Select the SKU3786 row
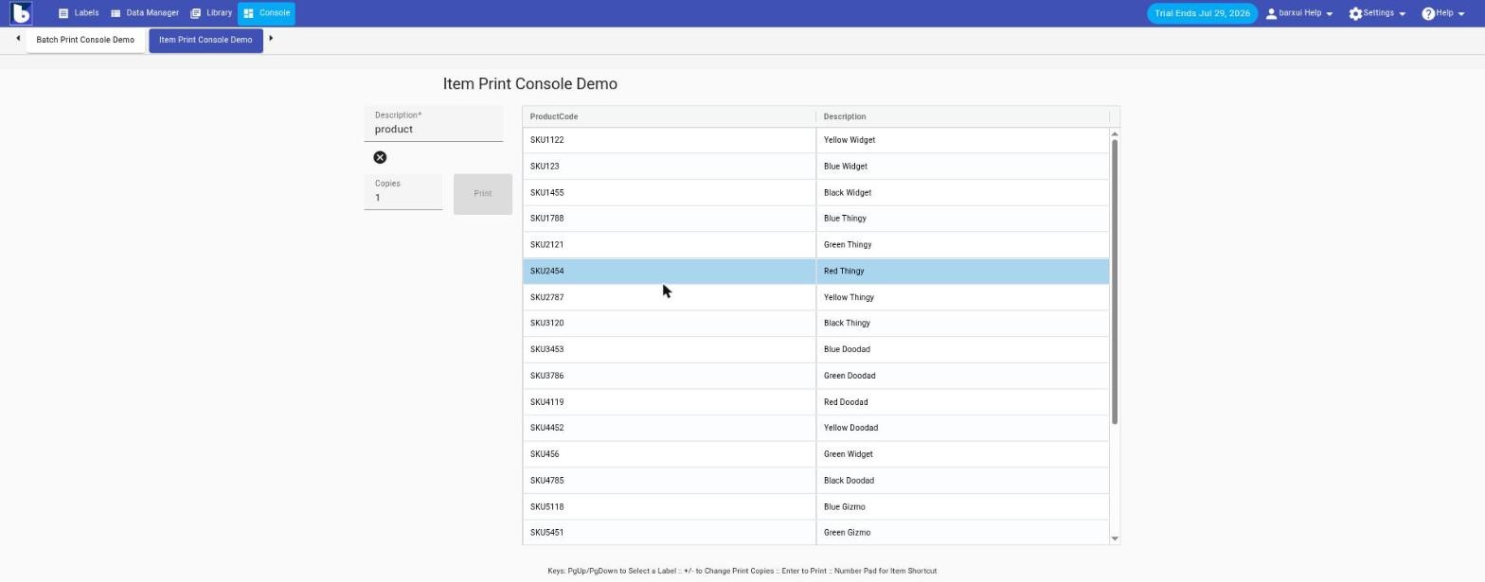Screen dimensions: 1485x582 click(x=815, y=376)
